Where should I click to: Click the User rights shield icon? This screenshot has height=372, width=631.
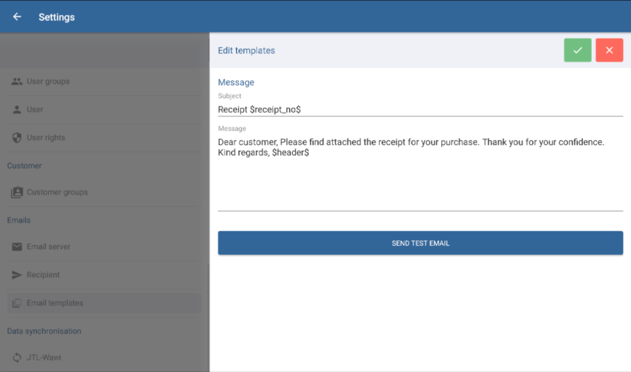[17, 138]
